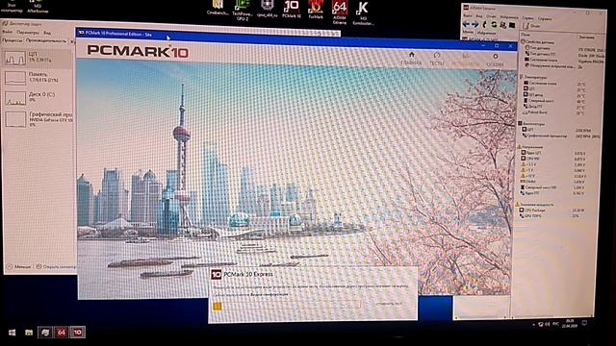The width and height of the screenshot is (616, 346).
Task: Open the FurMark desktop shortcut
Action: click(316, 10)
